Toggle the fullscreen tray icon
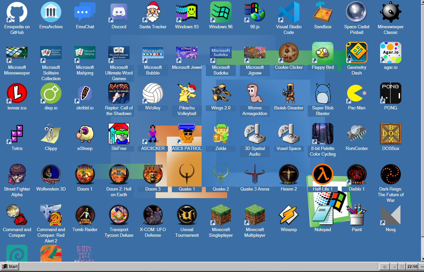Image resolution: width=424 pixels, height=272 pixels. [402, 267]
